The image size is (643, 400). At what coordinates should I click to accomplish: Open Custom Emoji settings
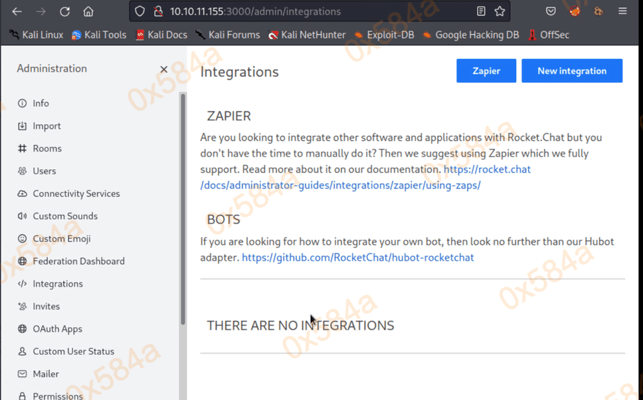click(62, 239)
